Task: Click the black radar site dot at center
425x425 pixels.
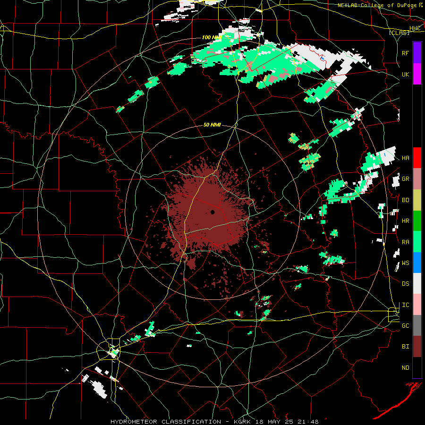Action: 212,212
